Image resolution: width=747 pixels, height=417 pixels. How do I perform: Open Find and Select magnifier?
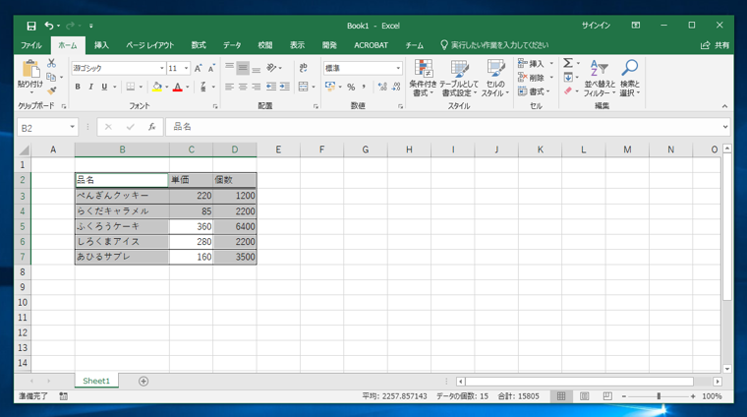tap(630, 78)
